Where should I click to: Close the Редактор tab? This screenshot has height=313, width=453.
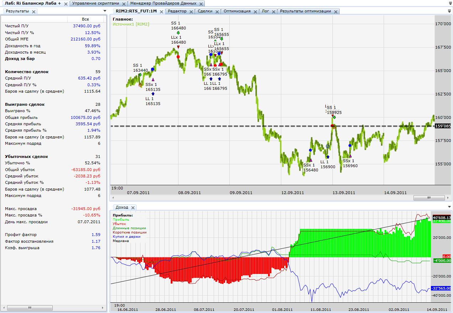pyautogui.click(x=191, y=11)
